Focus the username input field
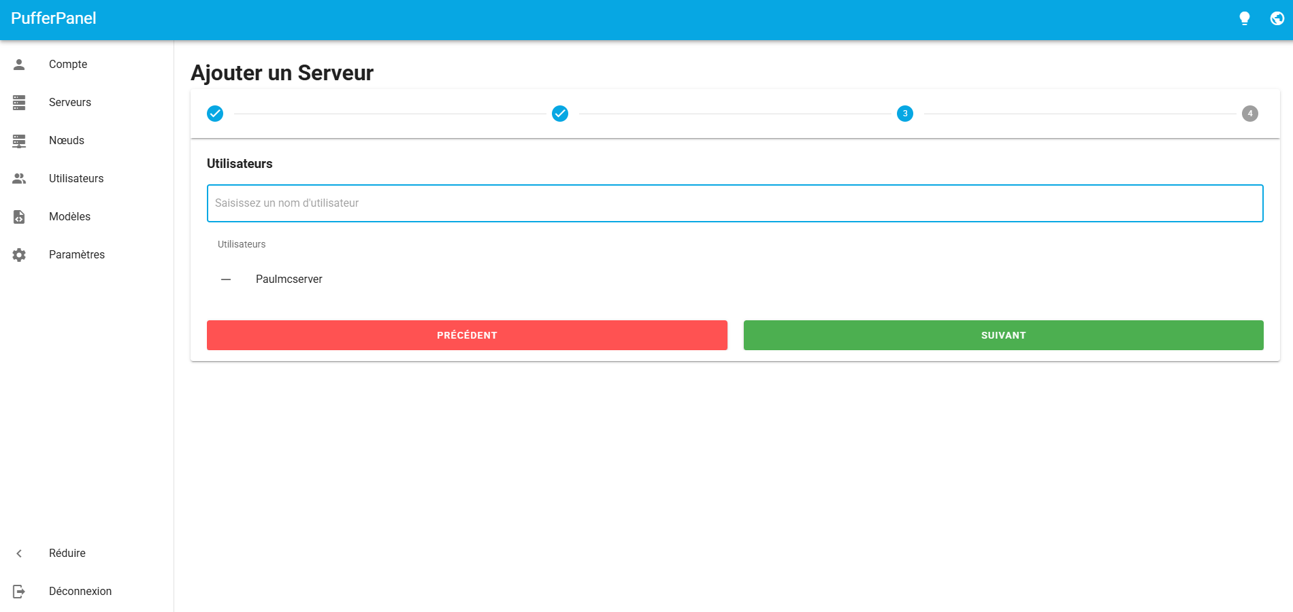Image resolution: width=1293 pixels, height=612 pixels. pos(735,203)
